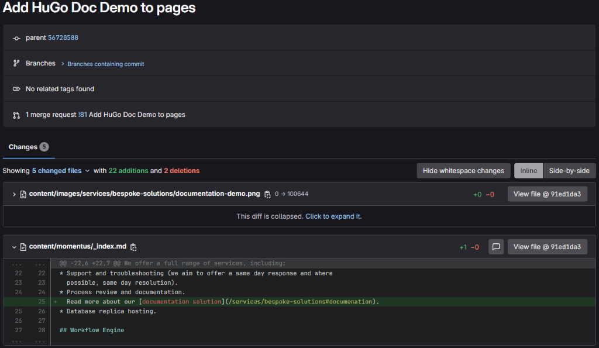599x348 pixels.
Task: Click the merge request icon
Action: point(16,115)
